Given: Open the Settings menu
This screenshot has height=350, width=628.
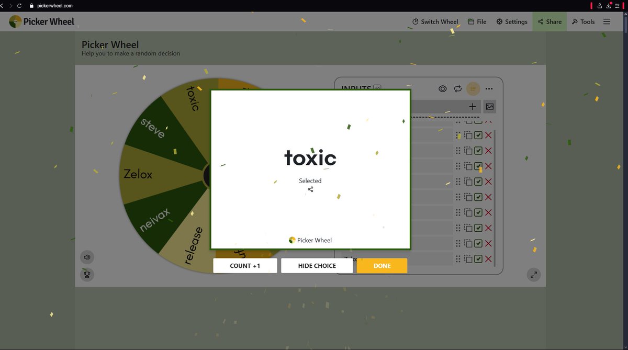Looking at the screenshot, I should pyautogui.click(x=511, y=21).
